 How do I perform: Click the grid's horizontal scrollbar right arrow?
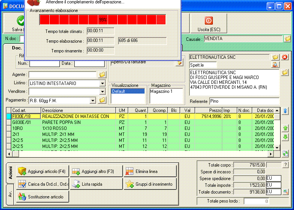270,154
